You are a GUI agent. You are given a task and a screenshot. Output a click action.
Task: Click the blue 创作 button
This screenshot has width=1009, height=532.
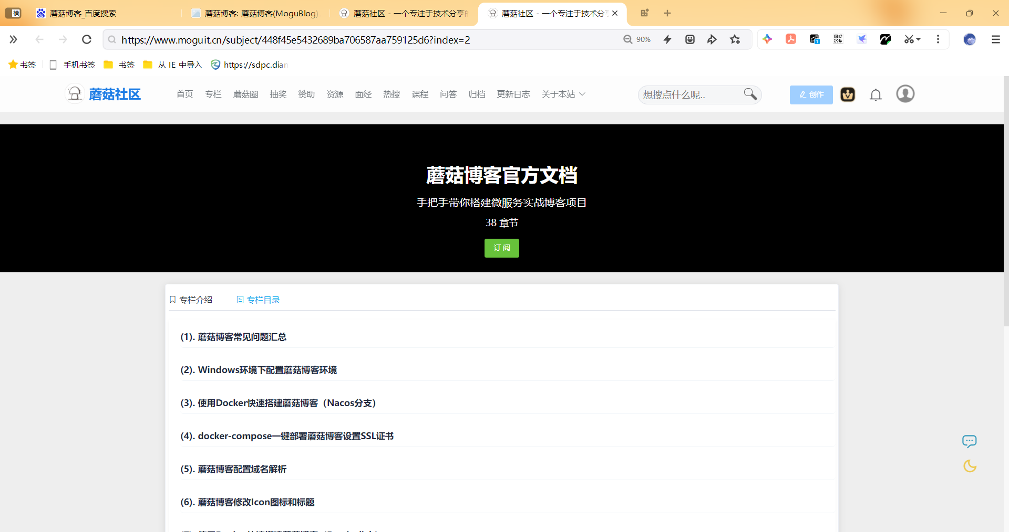pyautogui.click(x=811, y=94)
